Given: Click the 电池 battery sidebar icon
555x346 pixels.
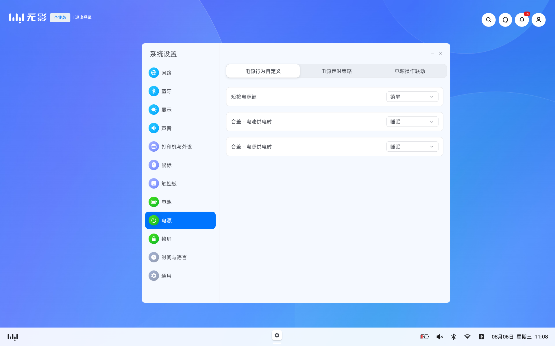Looking at the screenshot, I should (154, 202).
